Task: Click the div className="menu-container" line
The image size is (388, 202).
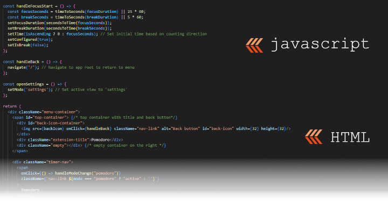Action: click(x=44, y=112)
